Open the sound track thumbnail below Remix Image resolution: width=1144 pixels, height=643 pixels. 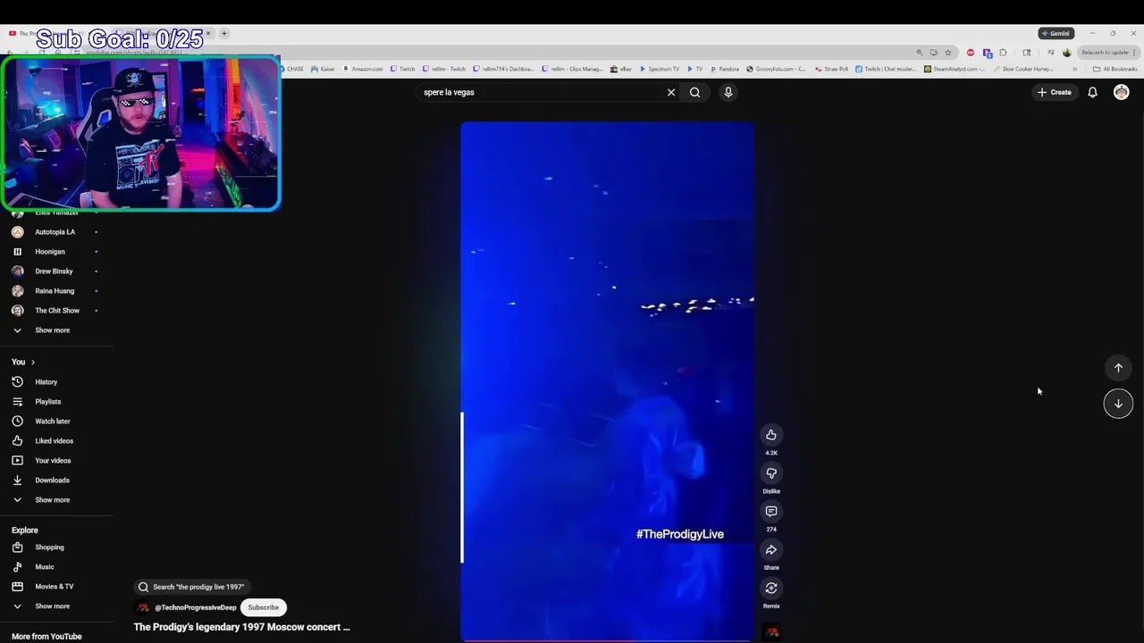tap(772, 632)
